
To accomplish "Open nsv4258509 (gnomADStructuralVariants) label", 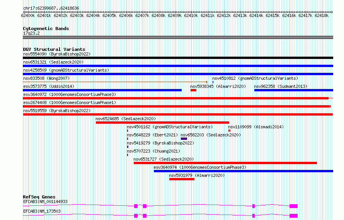I will [x=66, y=70].
